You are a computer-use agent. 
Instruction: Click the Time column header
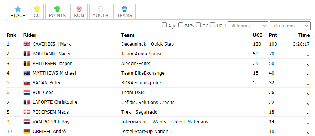click(x=304, y=35)
